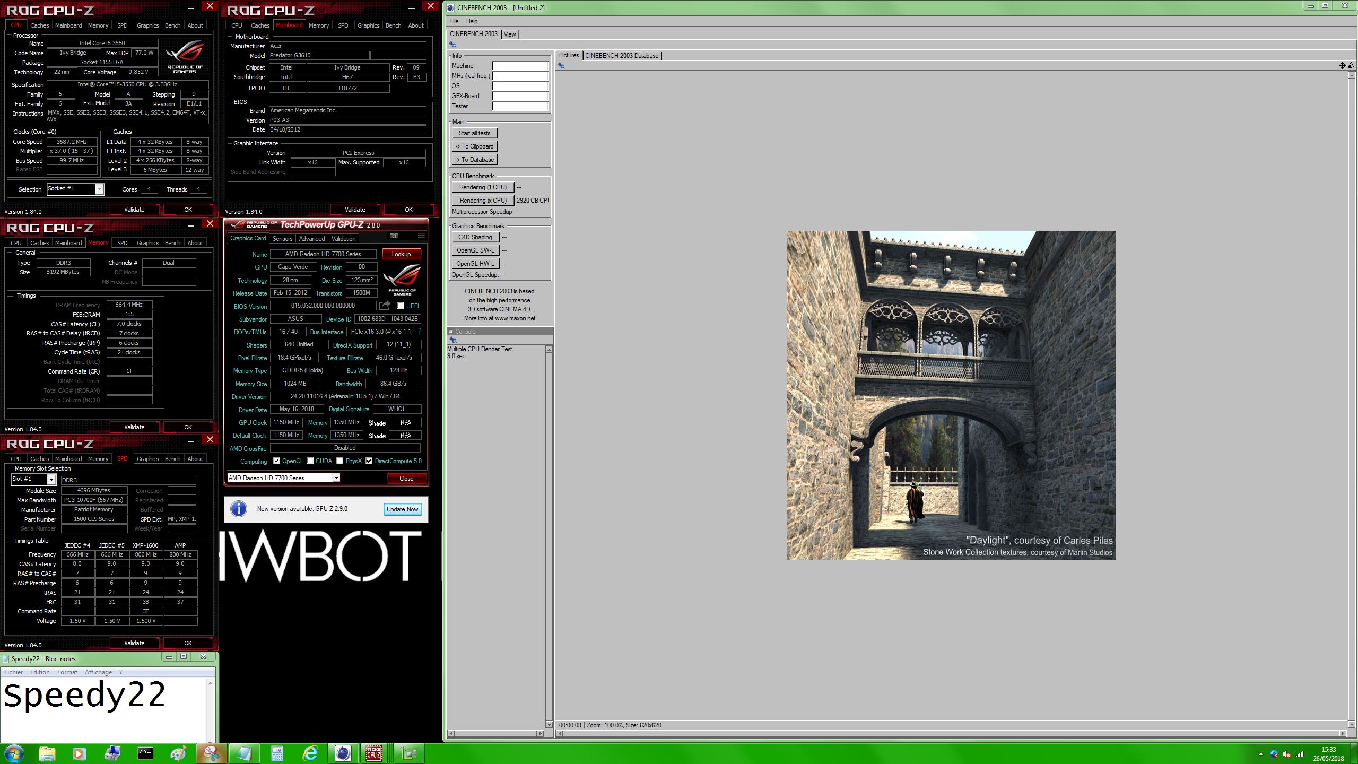Click GFX-Board input field in Cinebench
This screenshot has height=764, width=1358.
coord(520,97)
